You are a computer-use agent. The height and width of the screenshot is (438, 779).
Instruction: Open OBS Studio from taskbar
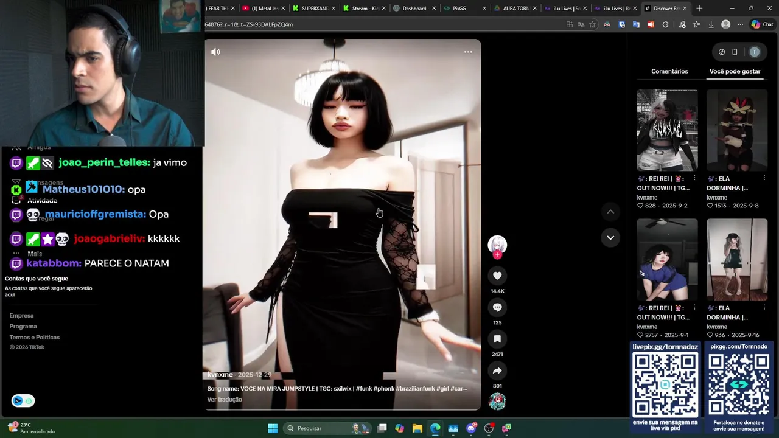489,428
